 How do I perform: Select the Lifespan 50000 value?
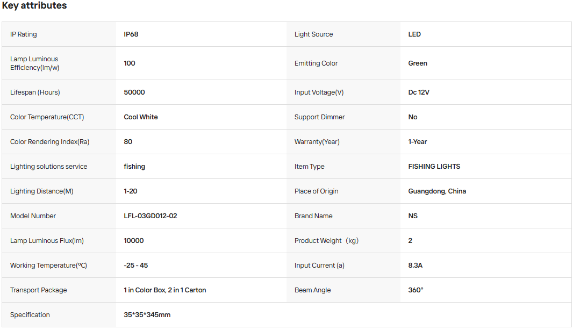[134, 92]
